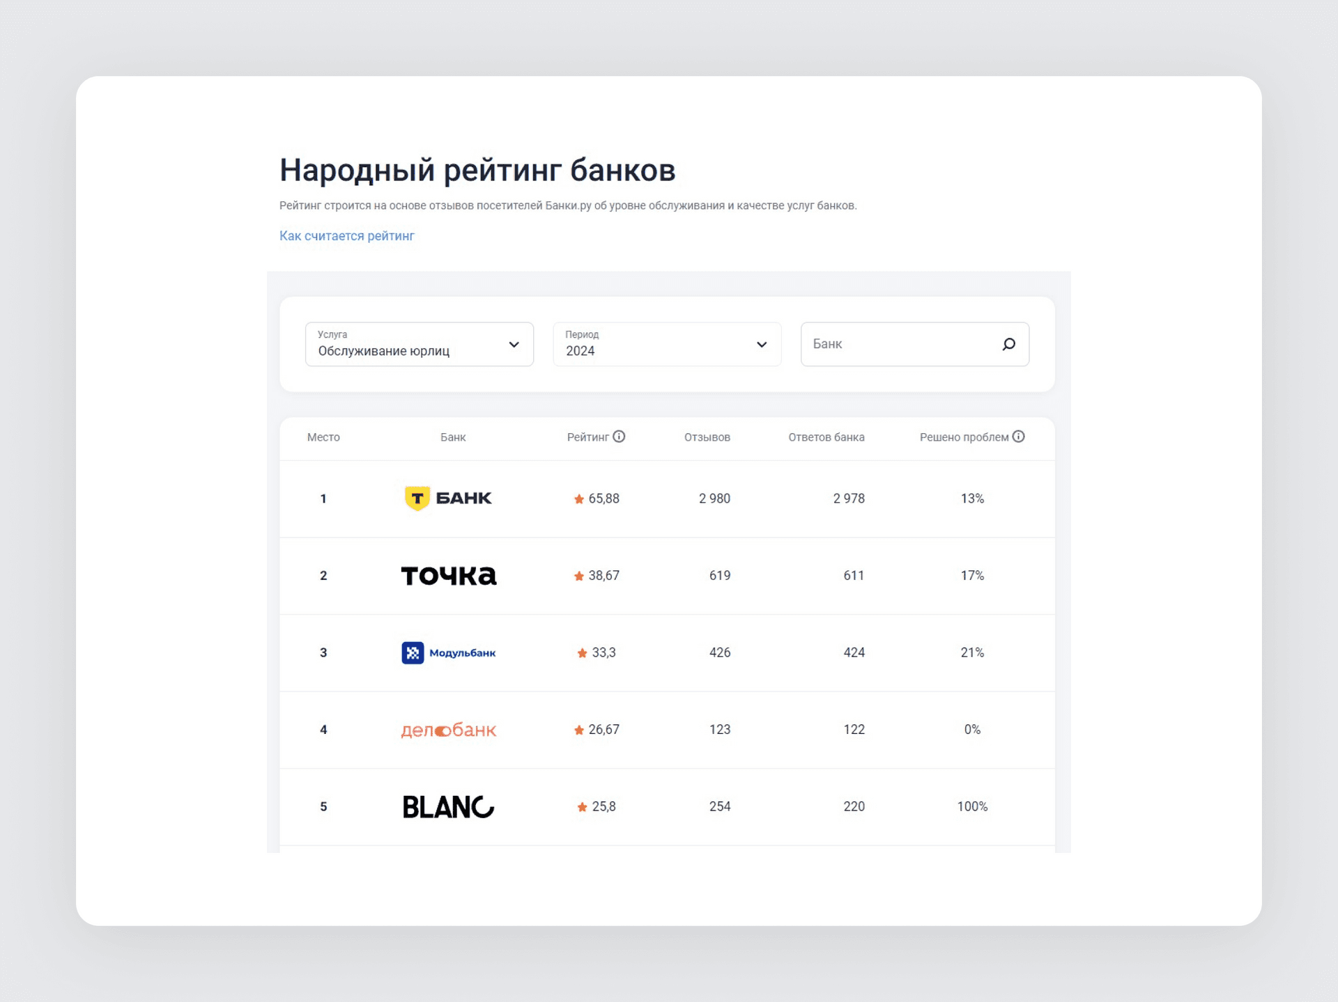Click the info icon next to Рейтинг
Screen dimensions: 1338x1002
[x=619, y=437]
